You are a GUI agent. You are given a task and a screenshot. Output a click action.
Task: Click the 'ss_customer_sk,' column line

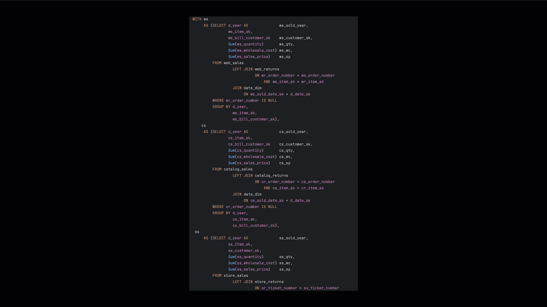click(245, 251)
